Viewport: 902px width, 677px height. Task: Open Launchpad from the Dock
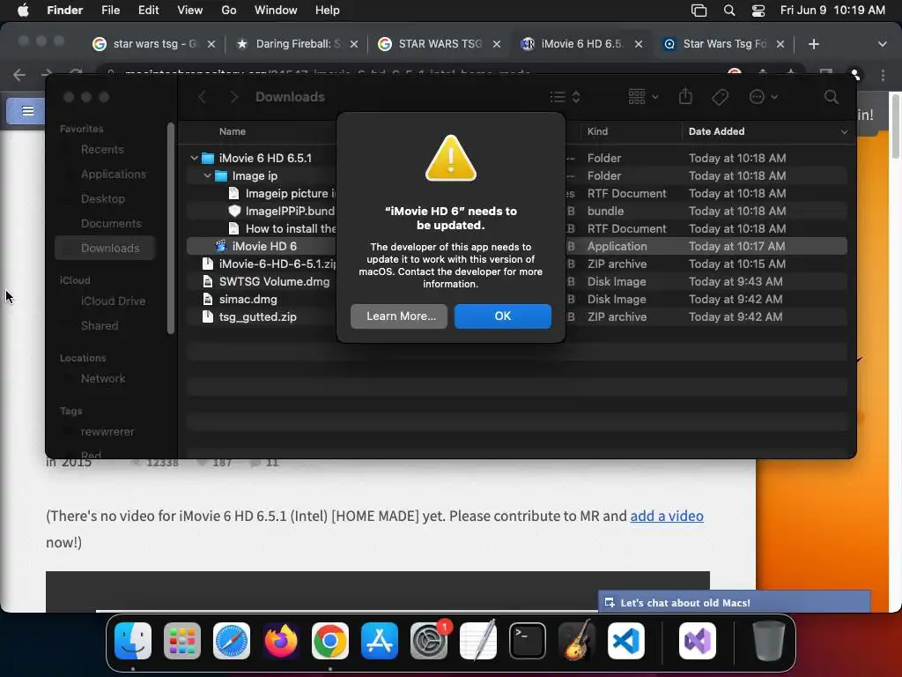[x=181, y=641]
